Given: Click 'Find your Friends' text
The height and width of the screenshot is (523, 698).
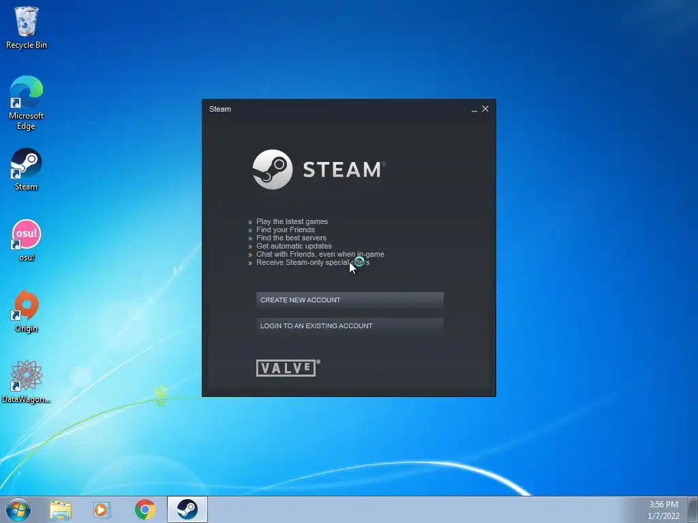Looking at the screenshot, I should point(286,229).
